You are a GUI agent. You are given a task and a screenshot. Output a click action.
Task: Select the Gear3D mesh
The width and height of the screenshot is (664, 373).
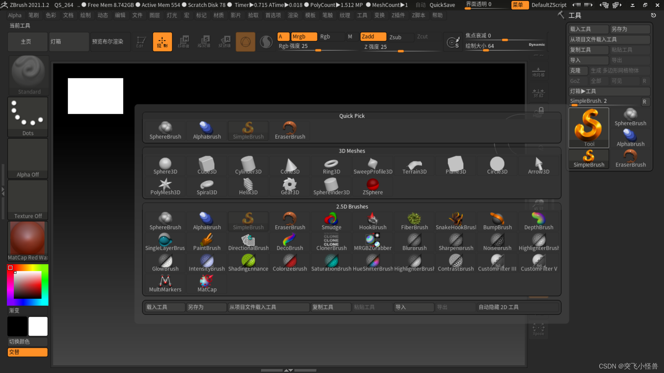point(289,186)
